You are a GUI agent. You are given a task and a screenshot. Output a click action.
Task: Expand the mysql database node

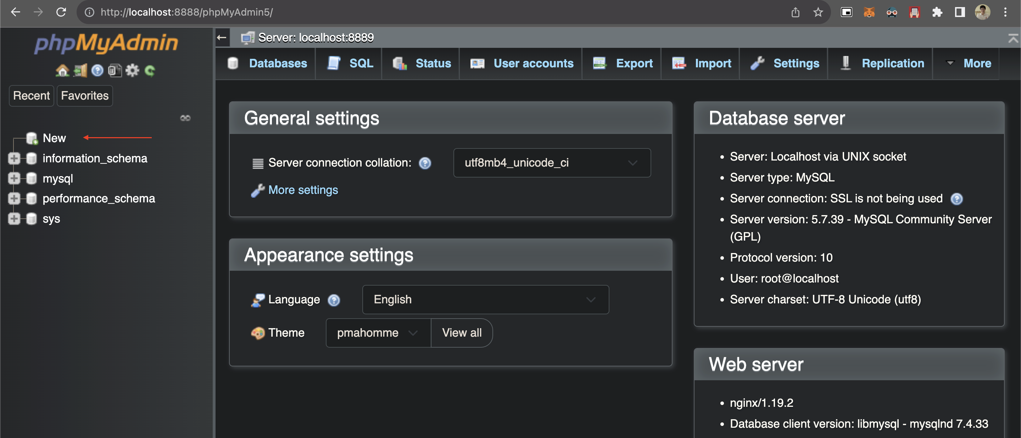pos(14,179)
